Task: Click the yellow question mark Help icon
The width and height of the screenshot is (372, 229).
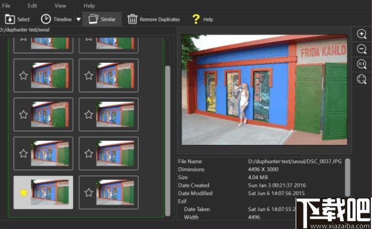Action: (x=196, y=19)
